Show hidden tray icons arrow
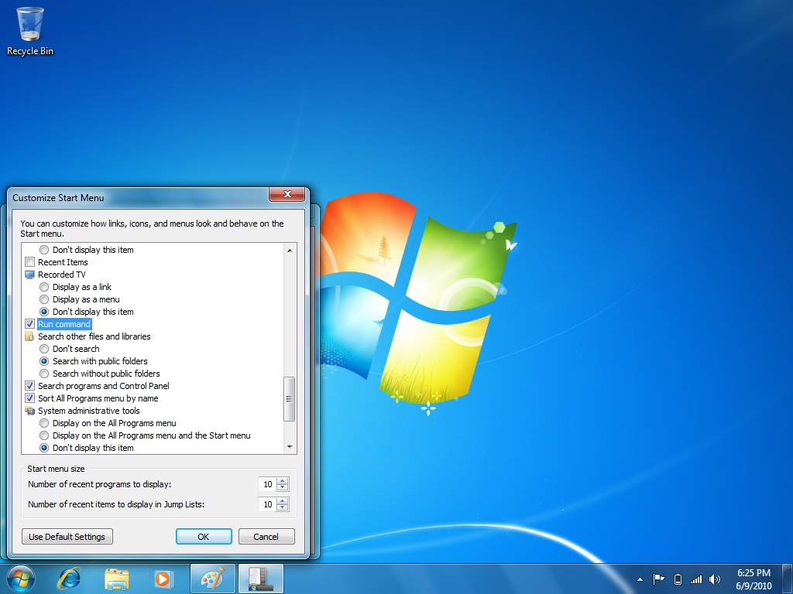The height and width of the screenshot is (594, 793). 640,579
